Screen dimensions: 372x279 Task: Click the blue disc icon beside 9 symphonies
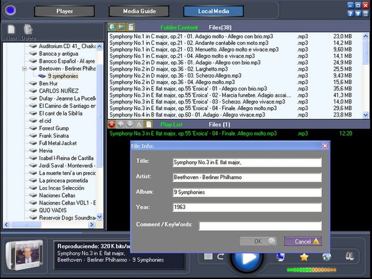point(42,76)
